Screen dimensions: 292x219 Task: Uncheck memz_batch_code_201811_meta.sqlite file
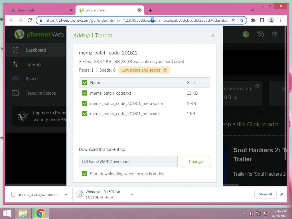(x=85, y=103)
